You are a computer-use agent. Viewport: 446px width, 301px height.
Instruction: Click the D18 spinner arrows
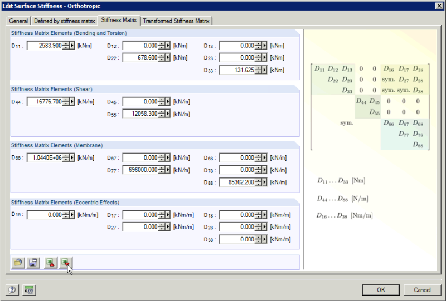point(258,215)
